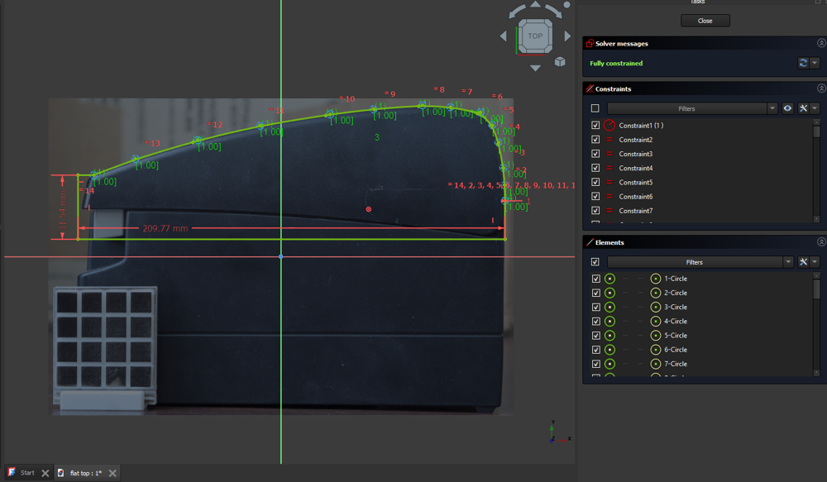This screenshot has height=482, width=827.
Task: Rotate view counter-clockwise with the curved left arrow
Action: [517, 12]
